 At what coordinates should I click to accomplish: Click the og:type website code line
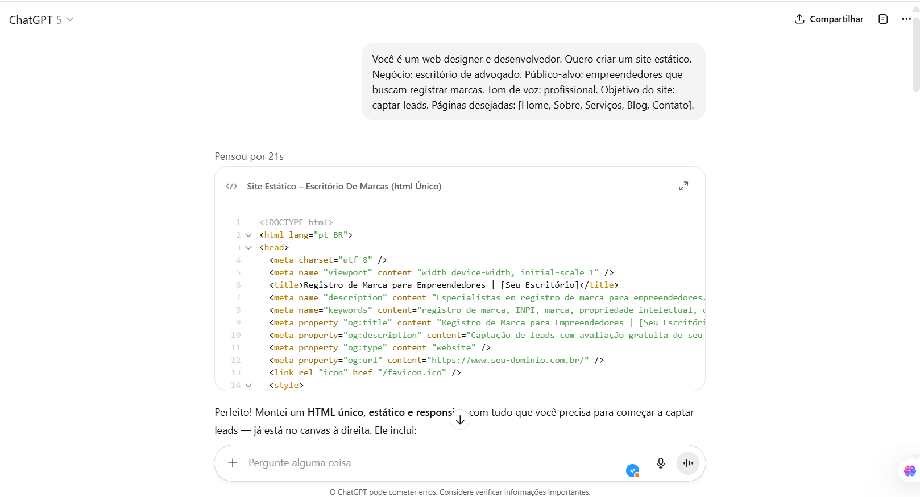click(380, 347)
